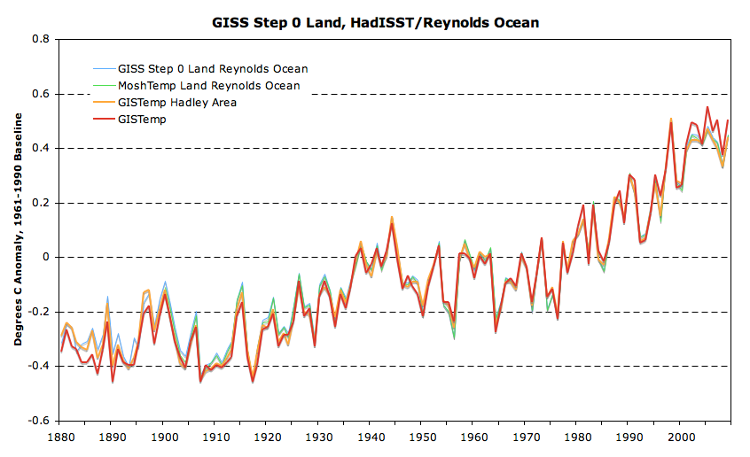Select the Degrees C Anomaly y-axis title

coord(17,230)
